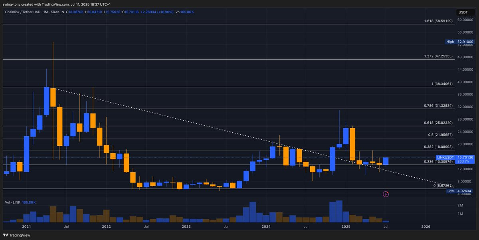Click the 60.00000 price axis label

(465, 20)
